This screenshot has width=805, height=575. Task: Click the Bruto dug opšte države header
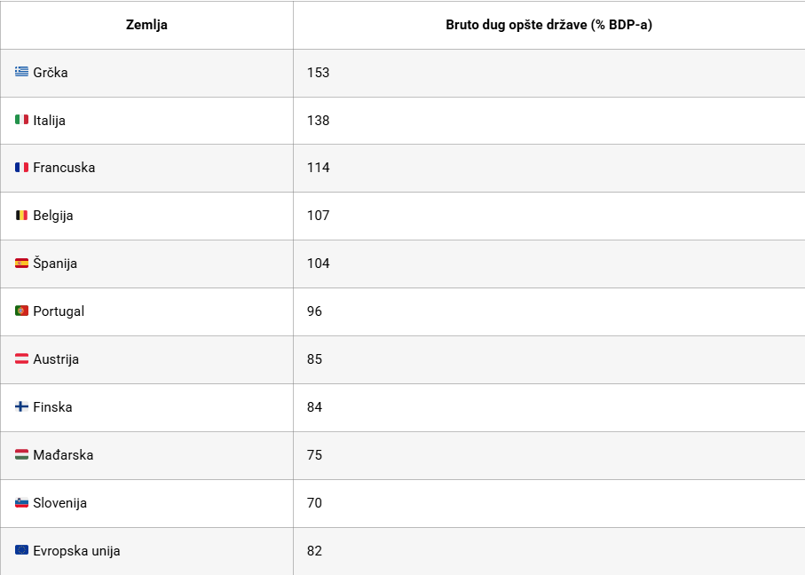coord(549,25)
